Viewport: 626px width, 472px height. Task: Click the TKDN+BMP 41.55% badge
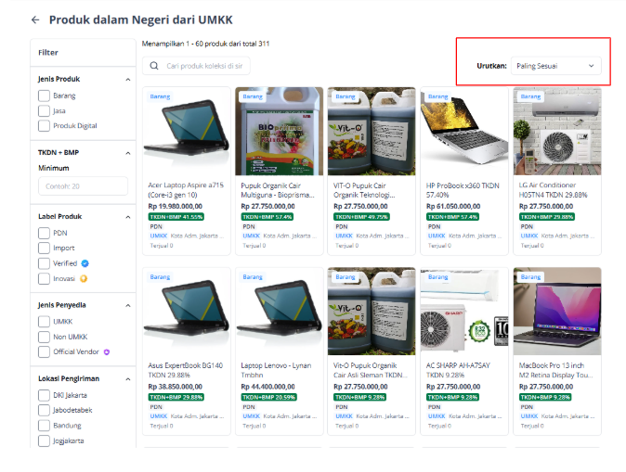pos(176,217)
